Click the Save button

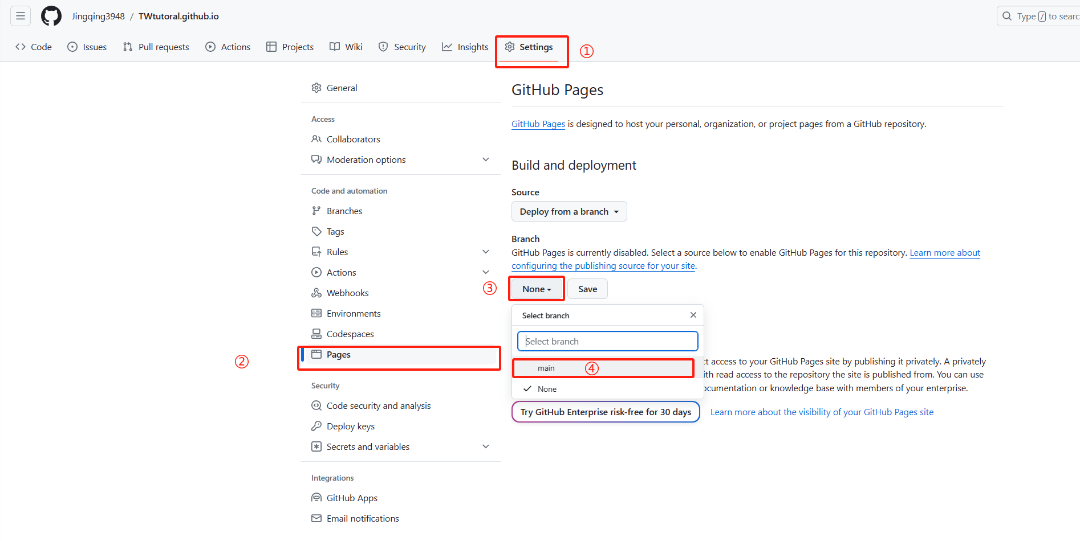point(587,289)
